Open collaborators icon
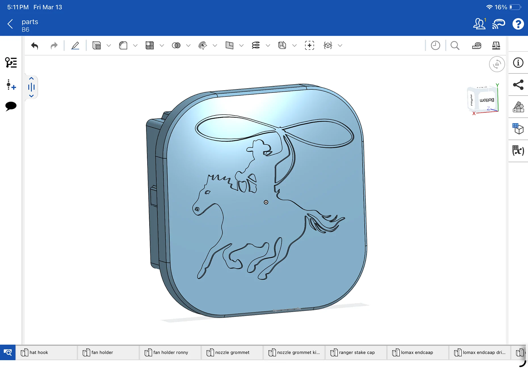 [480, 24]
